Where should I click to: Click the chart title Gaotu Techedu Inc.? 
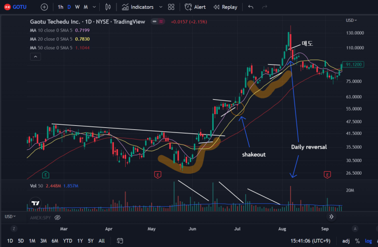tap(55, 22)
